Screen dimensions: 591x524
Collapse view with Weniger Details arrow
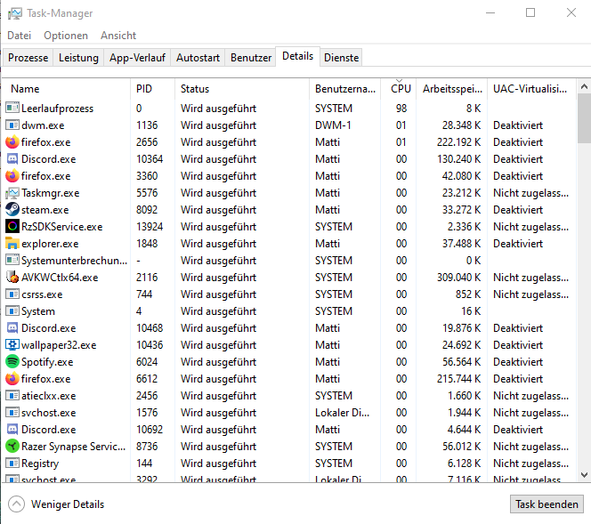point(16,504)
